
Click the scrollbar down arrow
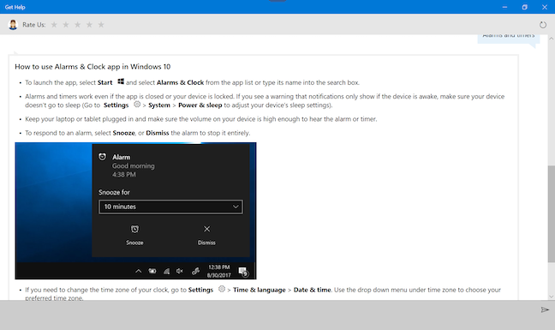coord(551,297)
